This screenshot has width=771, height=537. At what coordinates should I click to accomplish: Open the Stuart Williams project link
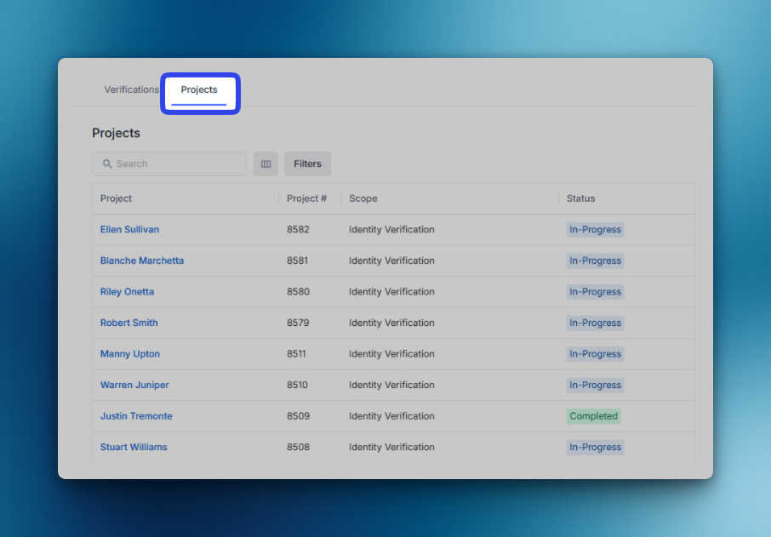click(x=134, y=447)
